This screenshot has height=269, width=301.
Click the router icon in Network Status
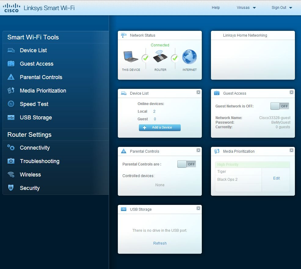pyautogui.click(x=160, y=56)
